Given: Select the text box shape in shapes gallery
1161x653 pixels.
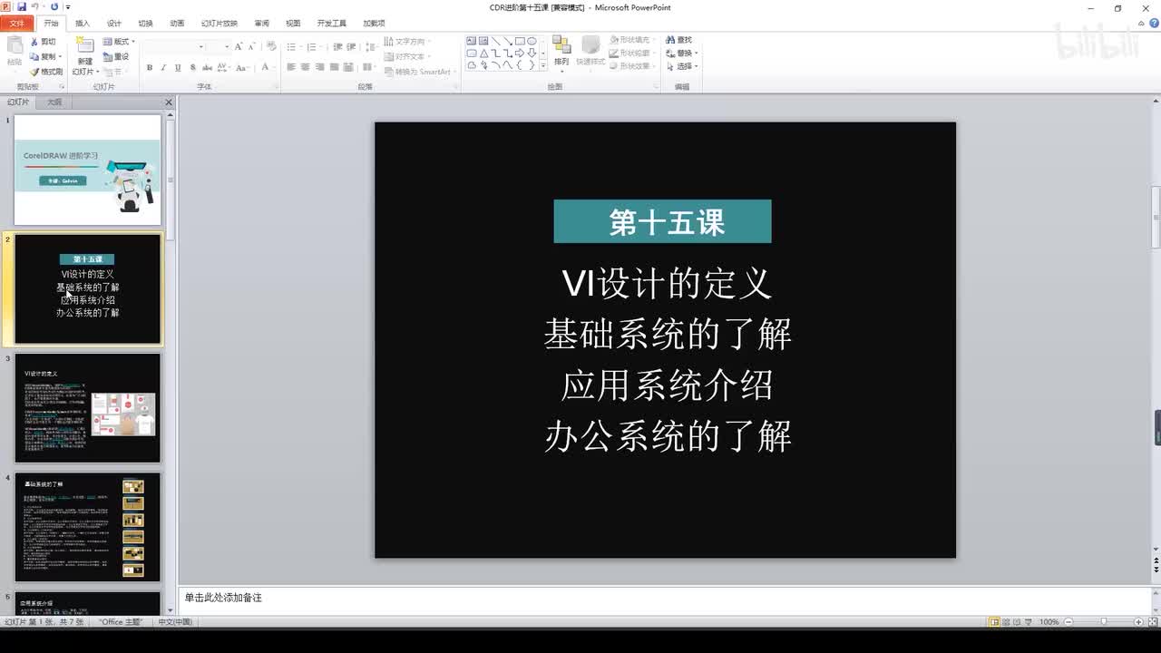Looking at the screenshot, I should (x=472, y=41).
